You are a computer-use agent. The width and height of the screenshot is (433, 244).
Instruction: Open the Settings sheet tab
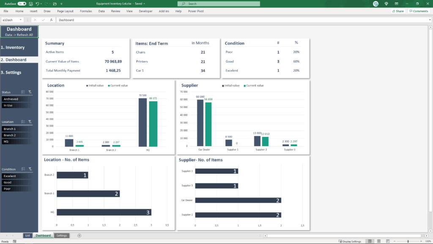click(61, 235)
